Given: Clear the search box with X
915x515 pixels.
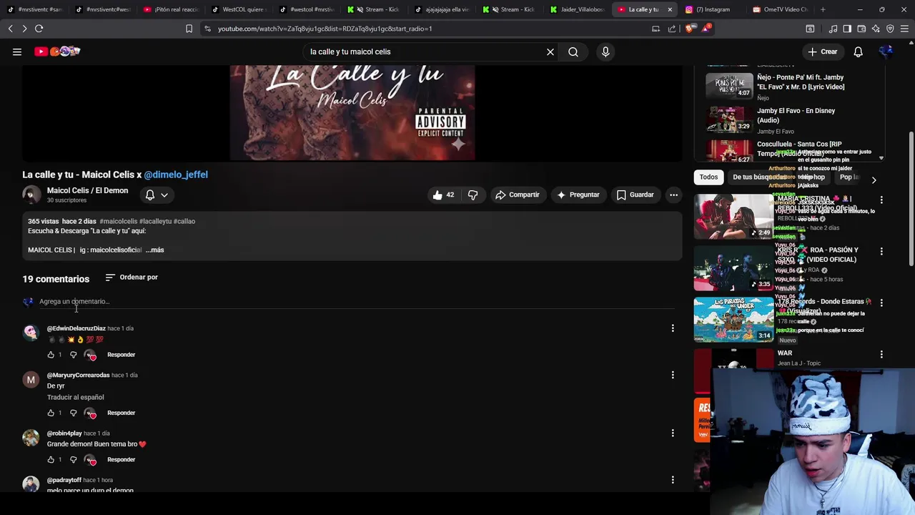Looking at the screenshot, I should pos(550,51).
